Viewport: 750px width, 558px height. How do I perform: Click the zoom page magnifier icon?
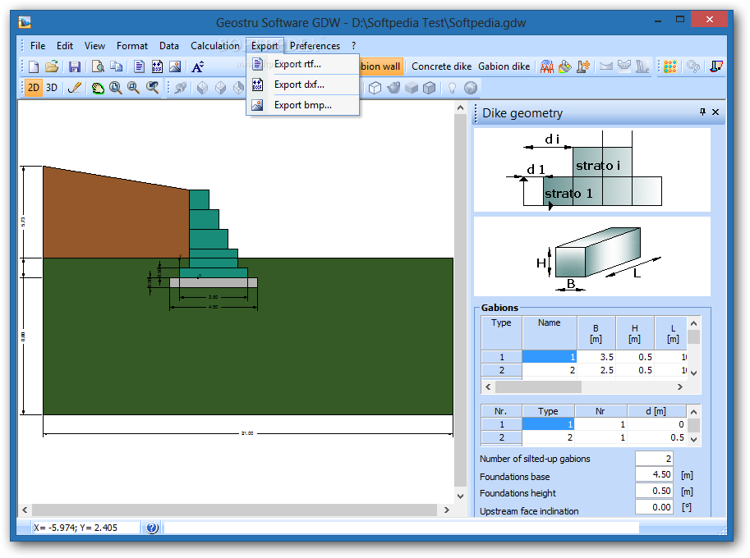point(115,88)
